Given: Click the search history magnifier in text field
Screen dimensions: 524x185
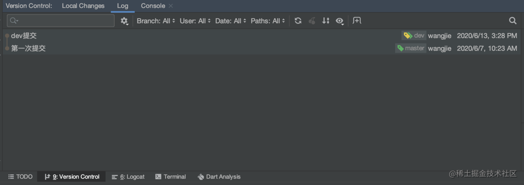Looking at the screenshot, I should pos(14,21).
